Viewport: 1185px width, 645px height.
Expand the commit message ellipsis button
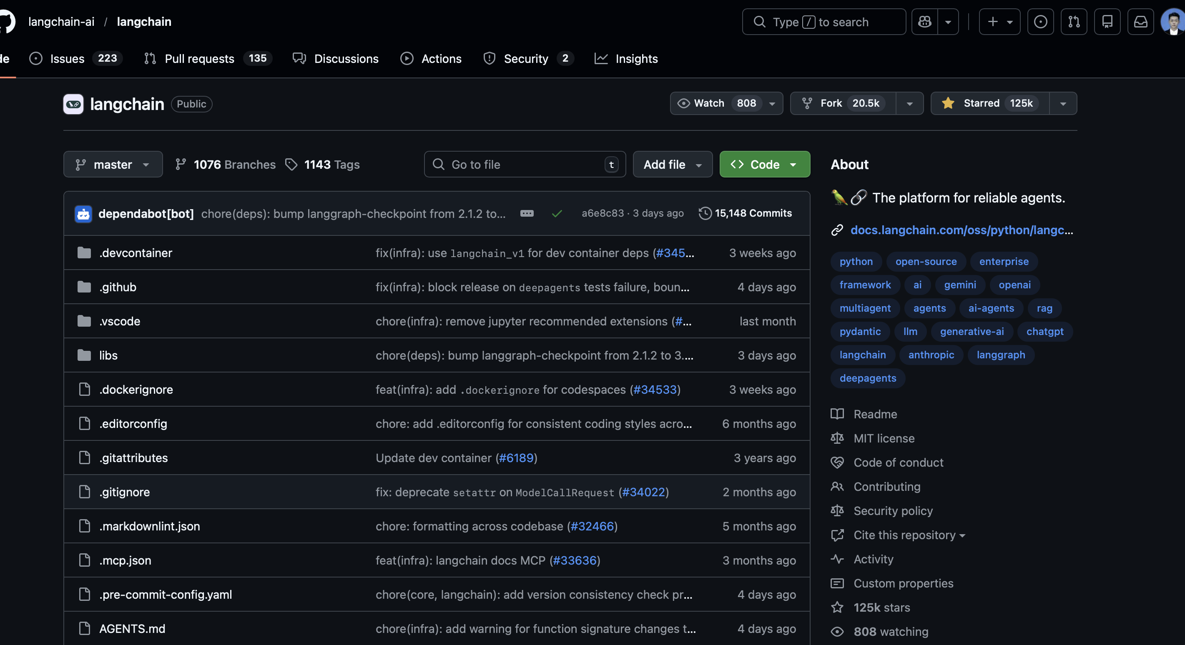(527, 213)
